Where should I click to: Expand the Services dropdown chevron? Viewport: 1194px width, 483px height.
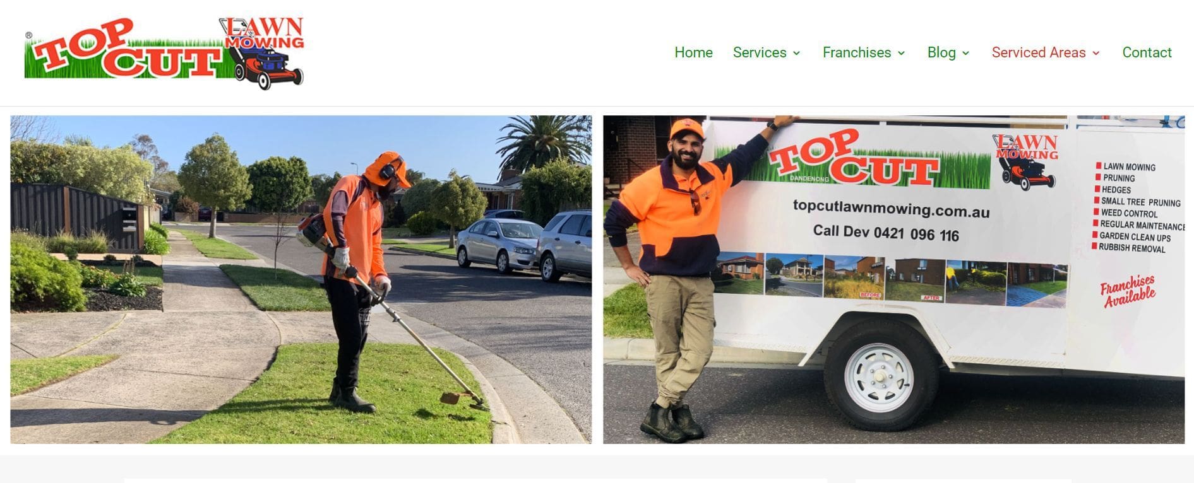tap(797, 53)
